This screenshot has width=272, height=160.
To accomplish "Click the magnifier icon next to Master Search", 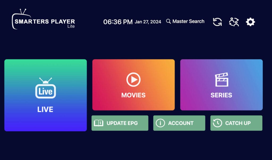I will coord(168,21).
